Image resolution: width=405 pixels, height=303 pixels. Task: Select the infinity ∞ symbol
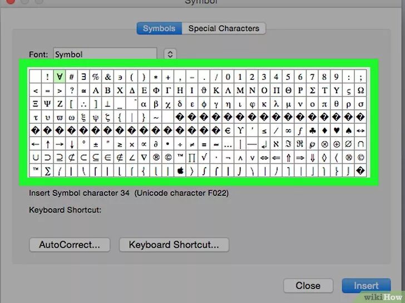click(288, 130)
